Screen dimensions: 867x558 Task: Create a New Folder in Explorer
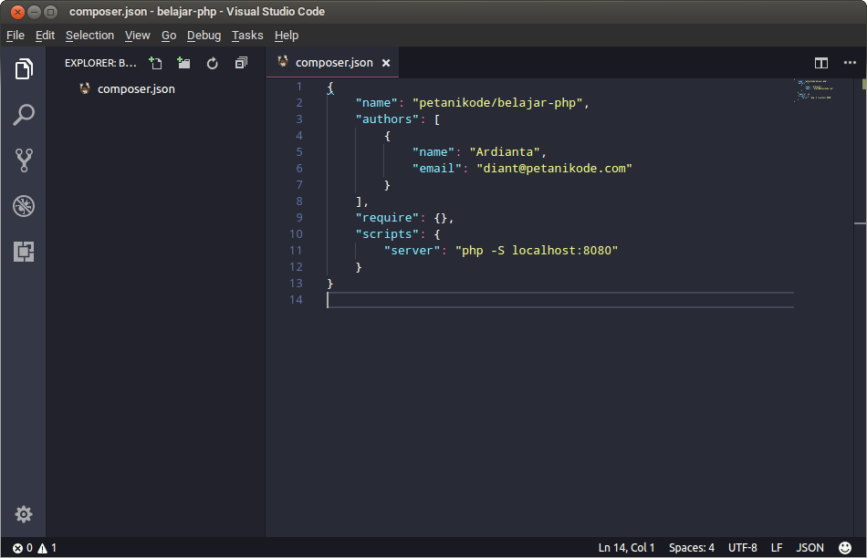183,62
